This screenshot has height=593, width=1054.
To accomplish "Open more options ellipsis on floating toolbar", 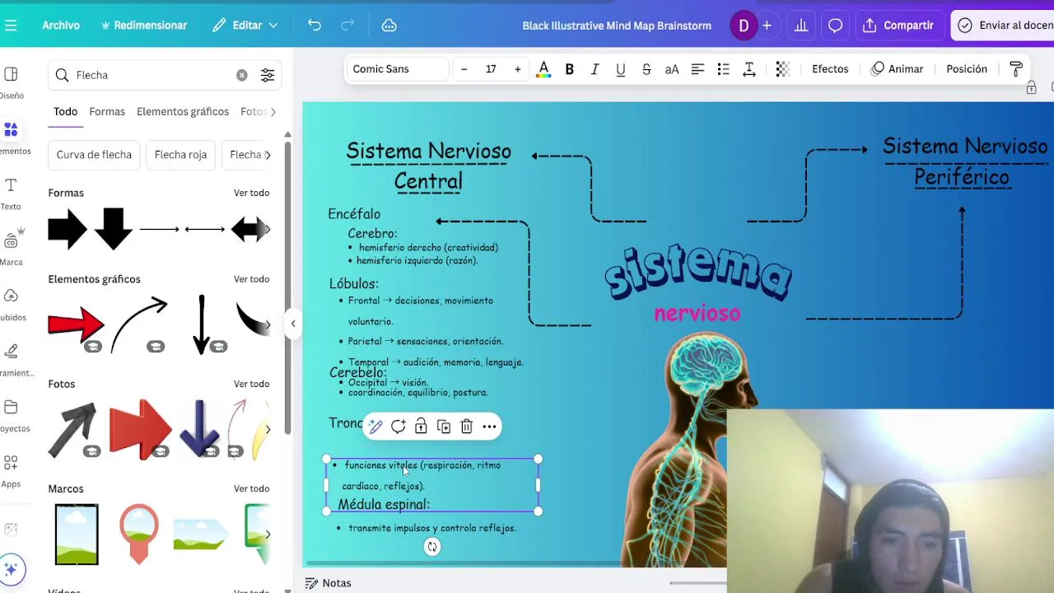I will pos(490,427).
